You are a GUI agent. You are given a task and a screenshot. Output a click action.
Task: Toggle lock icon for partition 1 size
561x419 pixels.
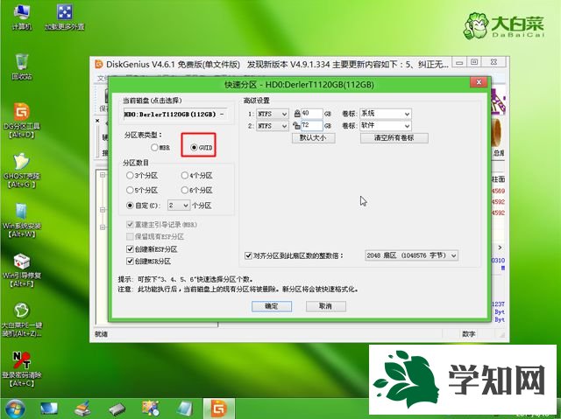click(296, 114)
